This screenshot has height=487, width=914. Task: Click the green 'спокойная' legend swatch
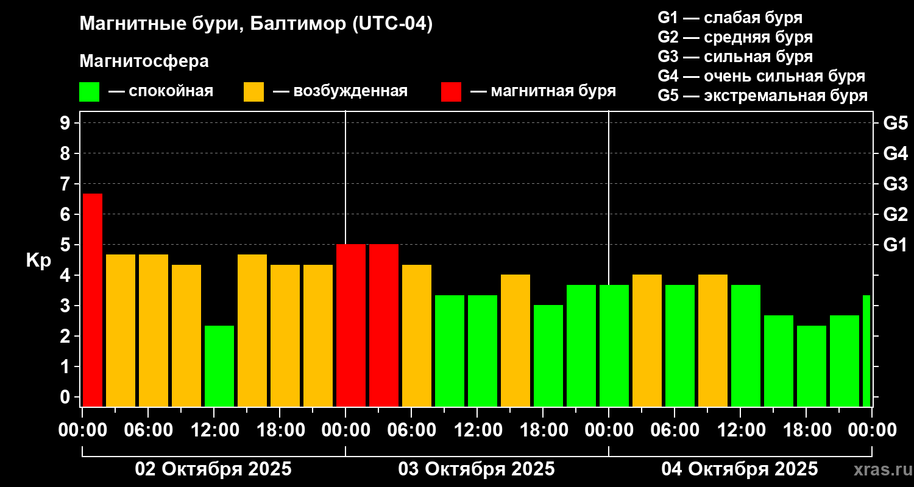(89, 92)
